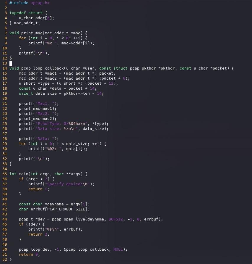Viewport: 252px width, 264px height.
Task: Click mac_addr_t type name on line 5
Action: [x=26, y=23]
